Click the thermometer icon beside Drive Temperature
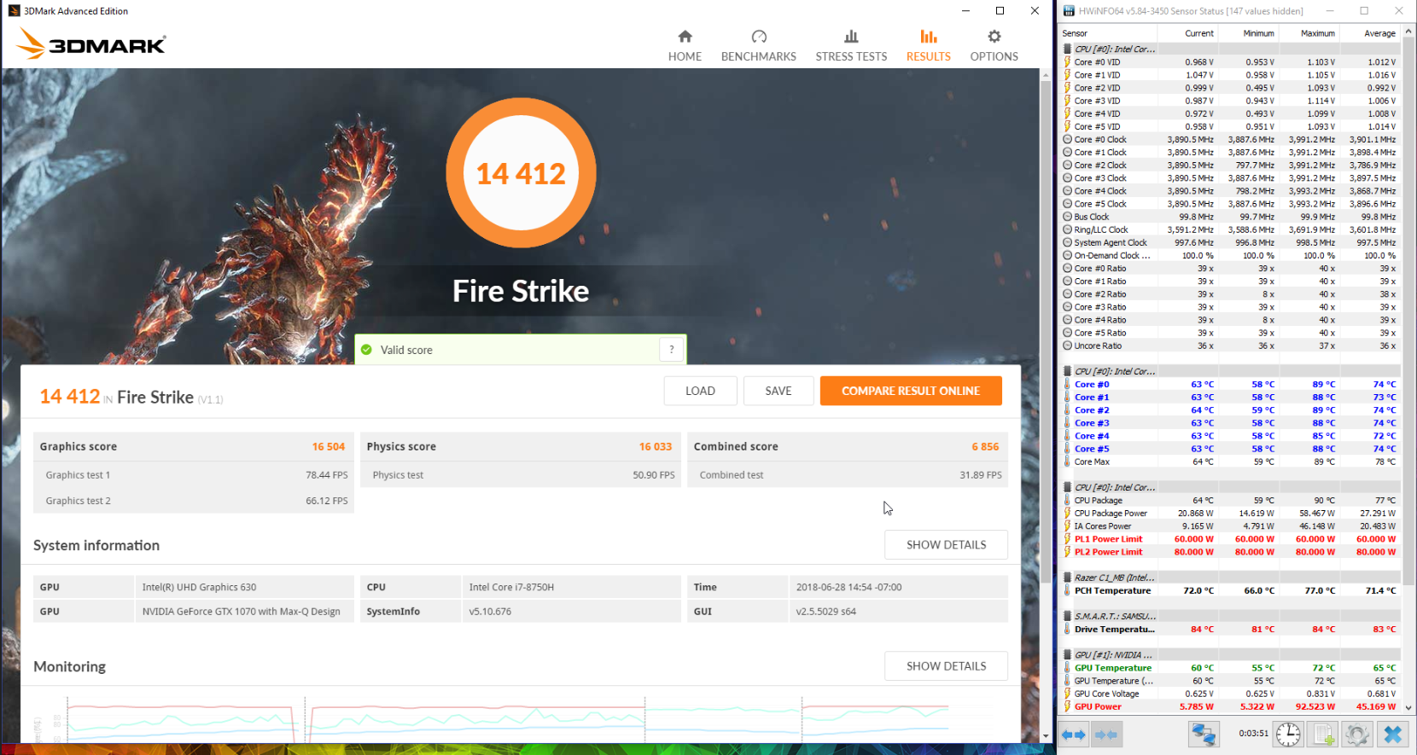The width and height of the screenshot is (1417, 755). (1067, 629)
